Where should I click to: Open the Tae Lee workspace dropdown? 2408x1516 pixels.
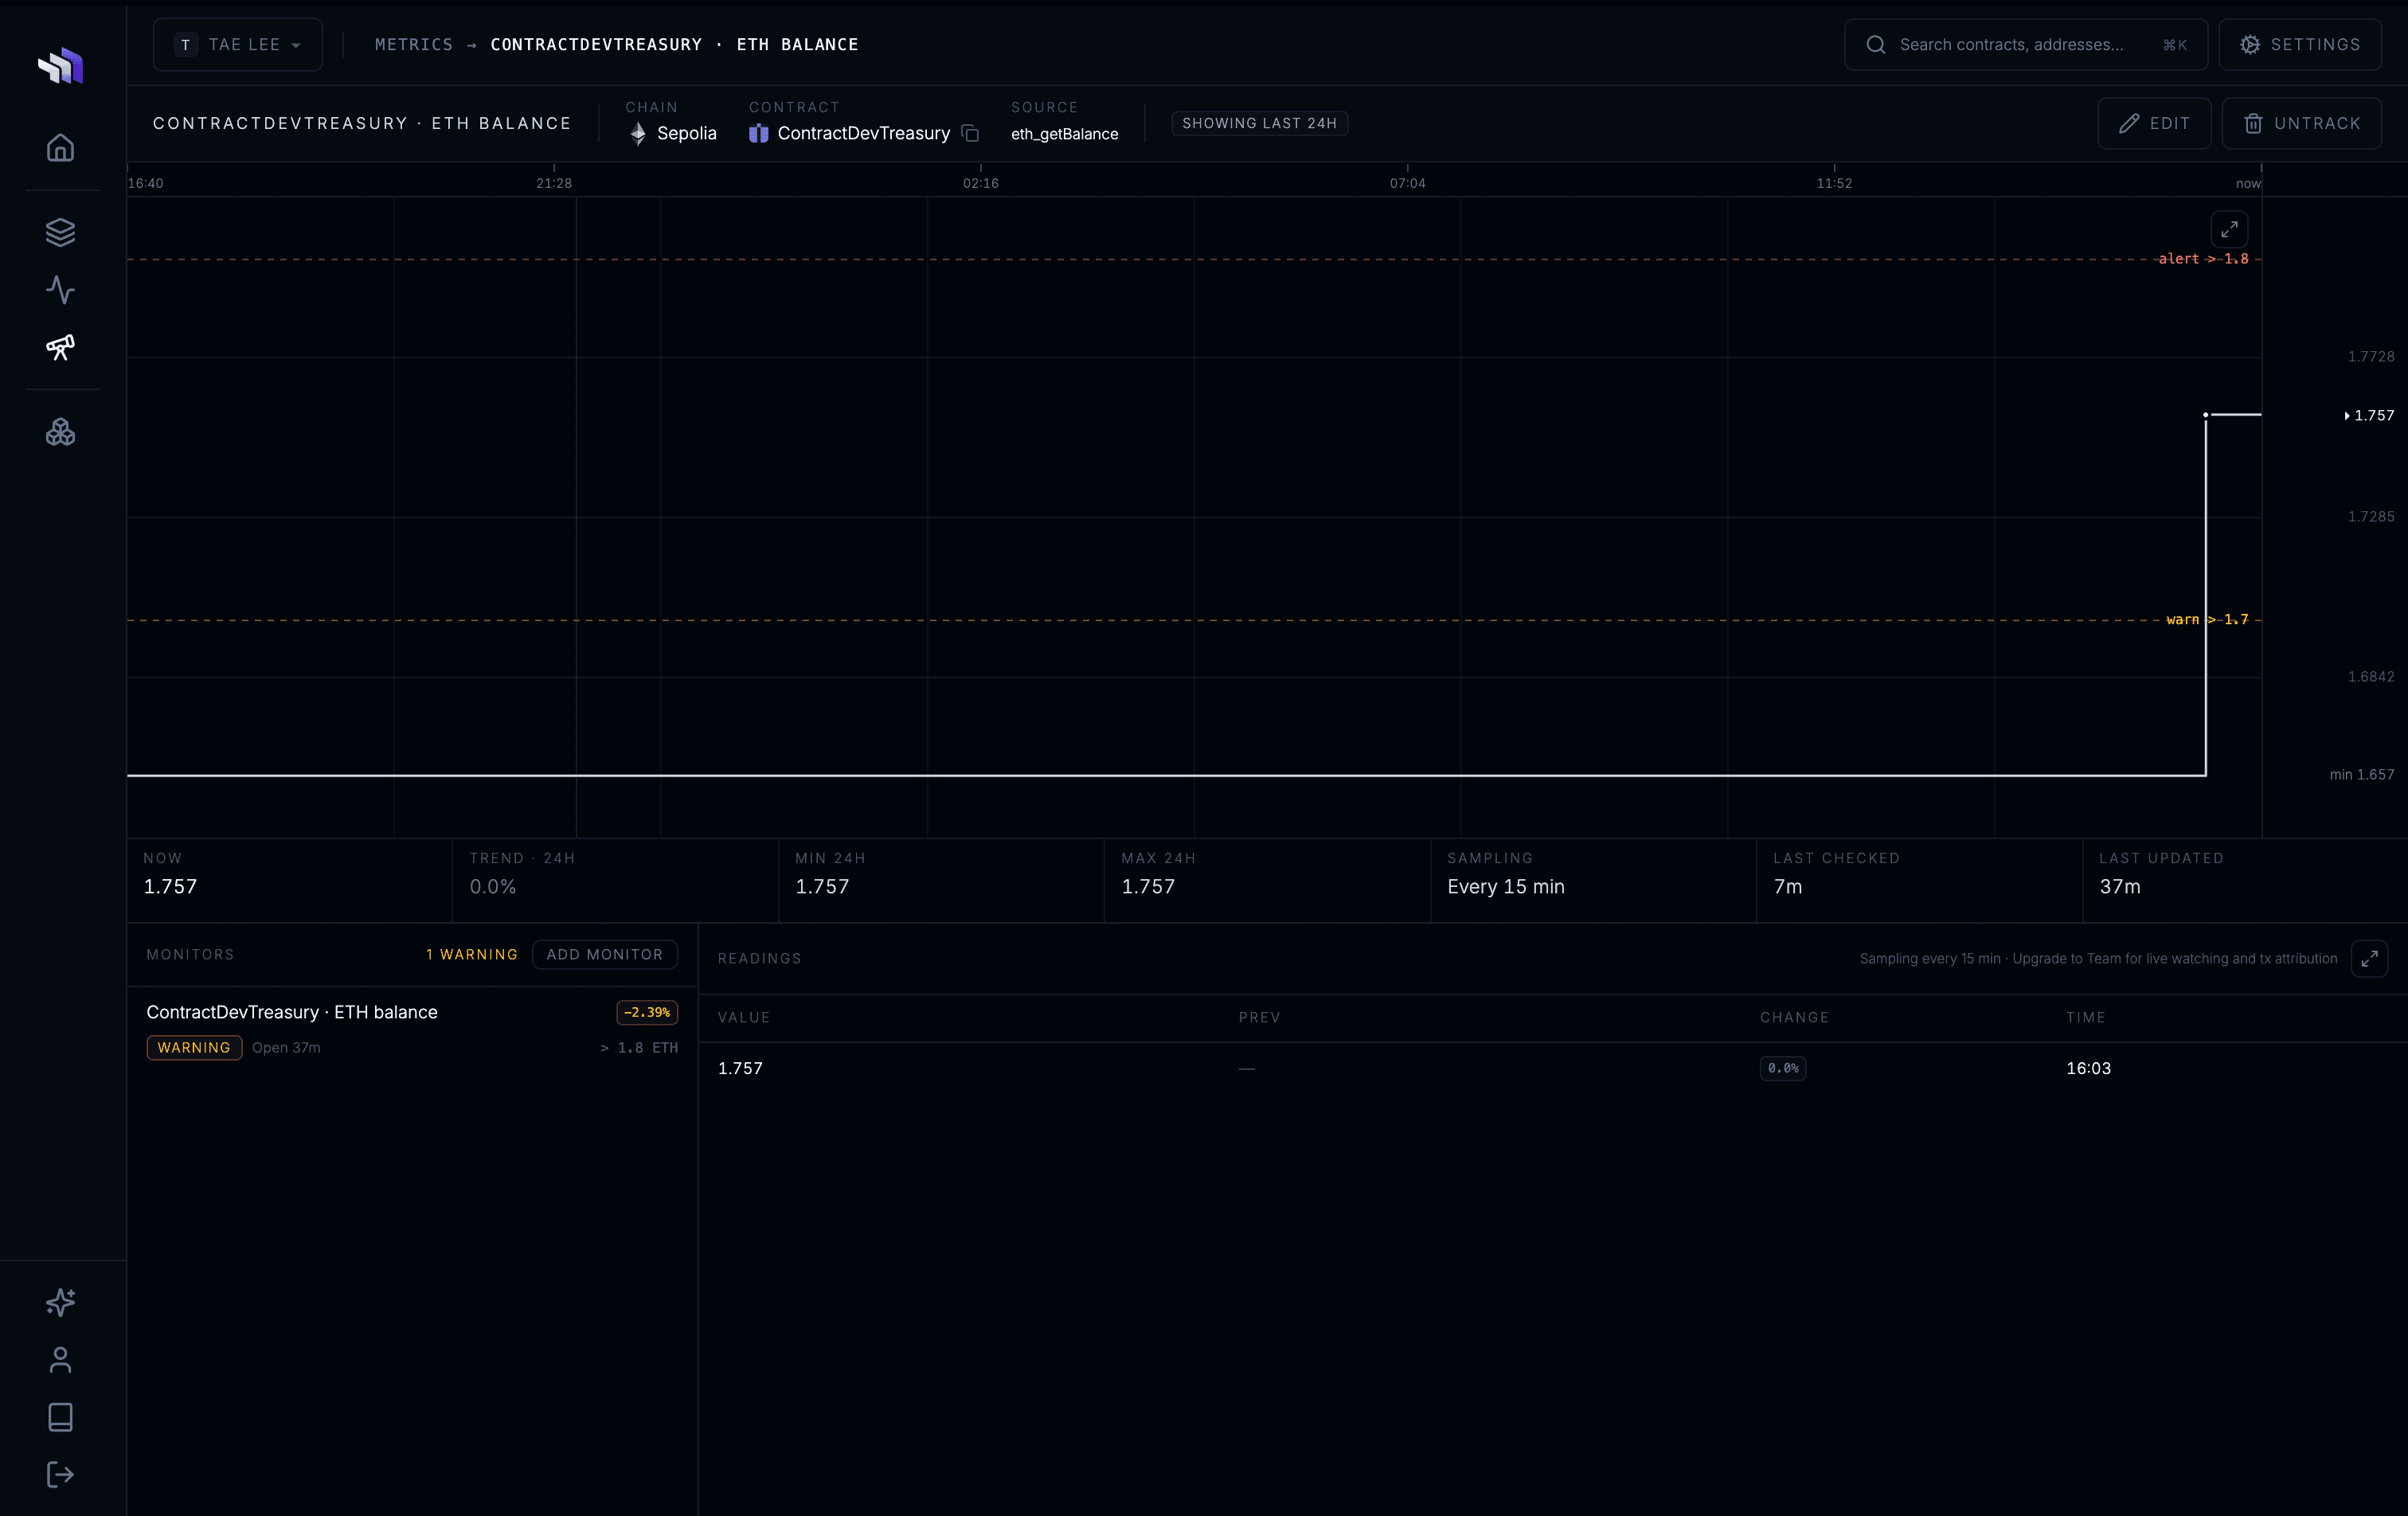pos(238,45)
